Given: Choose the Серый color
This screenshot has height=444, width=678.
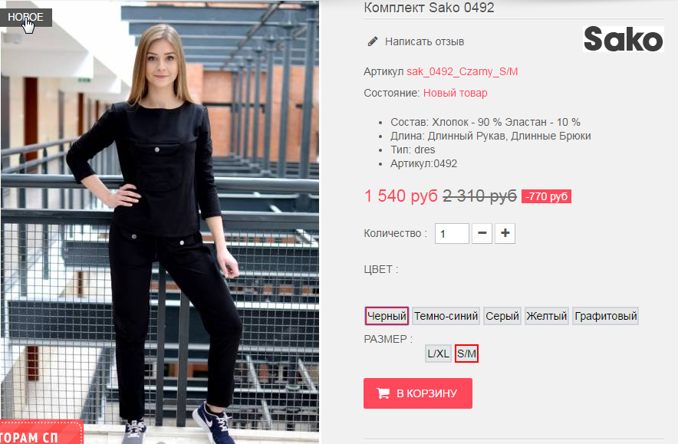Looking at the screenshot, I should (502, 316).
